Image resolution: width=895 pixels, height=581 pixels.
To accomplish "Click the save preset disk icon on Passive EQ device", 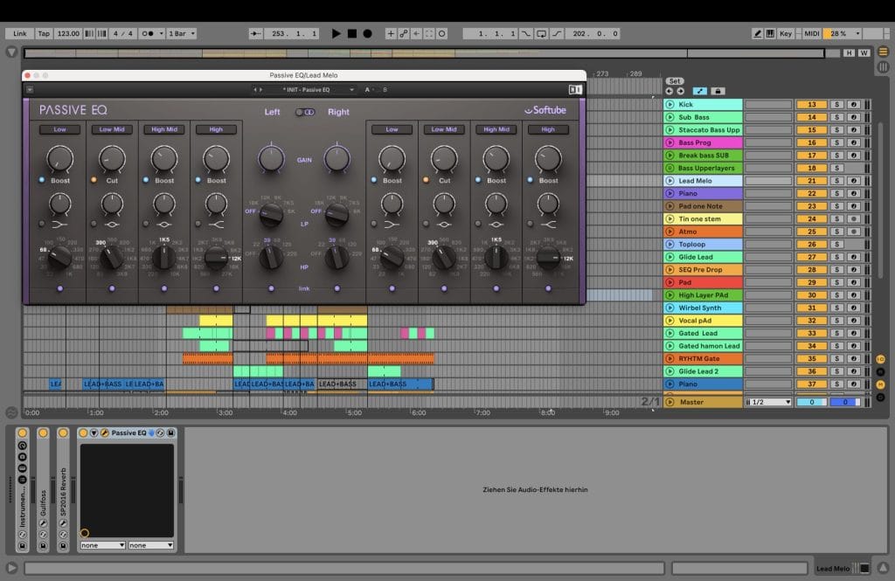I will pyautogui.click(x=171, y=432).
